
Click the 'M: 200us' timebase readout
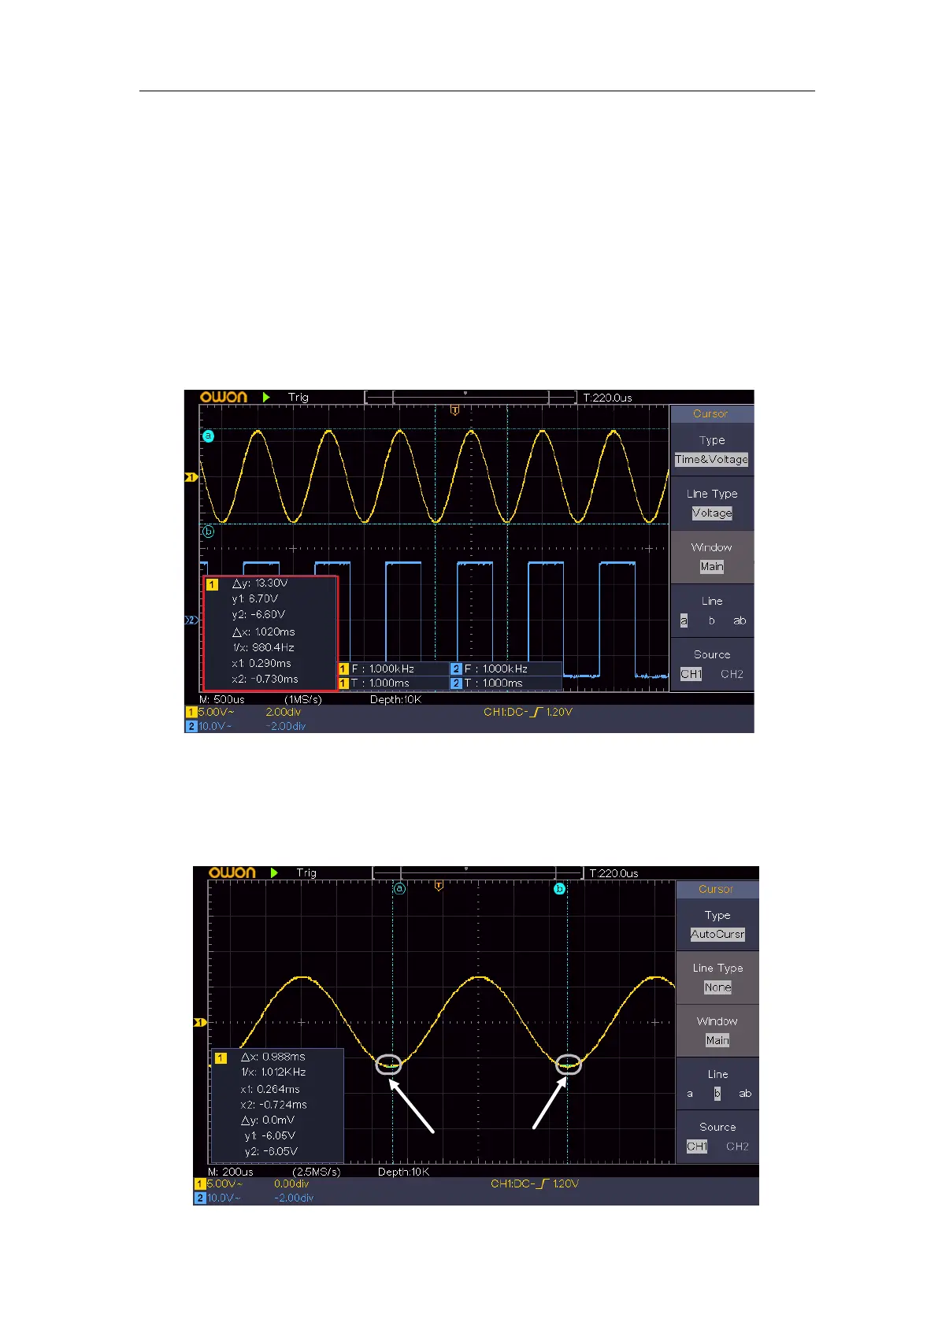pyautogui.click(x=231, y=1172)
